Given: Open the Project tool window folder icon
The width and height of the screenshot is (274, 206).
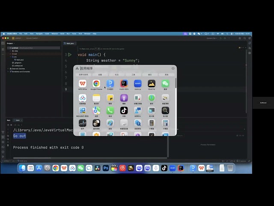Looking at the screenshot, I should click(x=3, y=43).
